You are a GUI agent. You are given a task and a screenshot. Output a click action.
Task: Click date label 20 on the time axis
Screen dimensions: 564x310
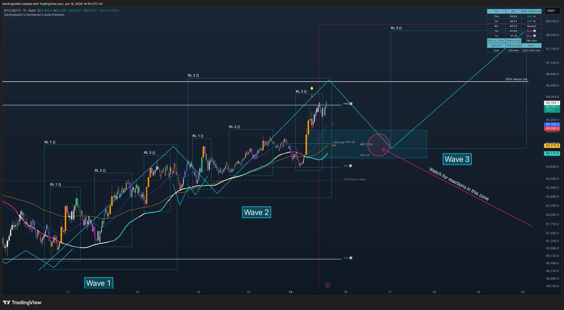(x=523, y=292)
